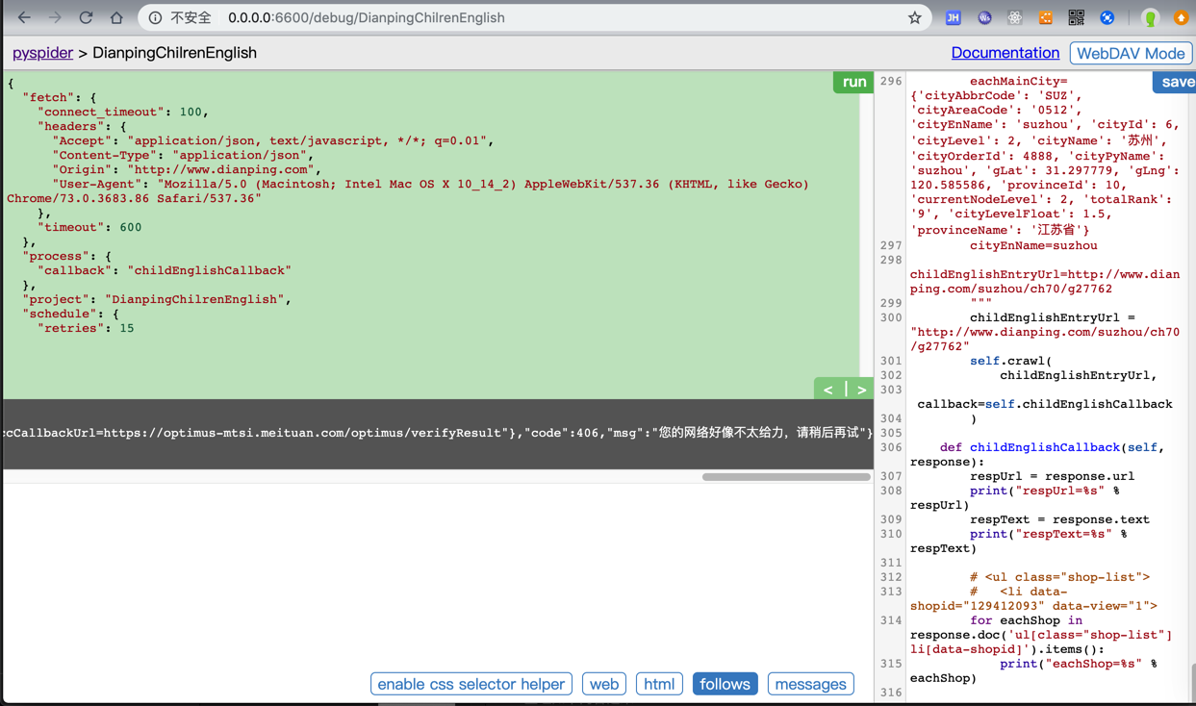1196x706 pixels.
Task: Switch to the html tab
Action: click(659, 684)
